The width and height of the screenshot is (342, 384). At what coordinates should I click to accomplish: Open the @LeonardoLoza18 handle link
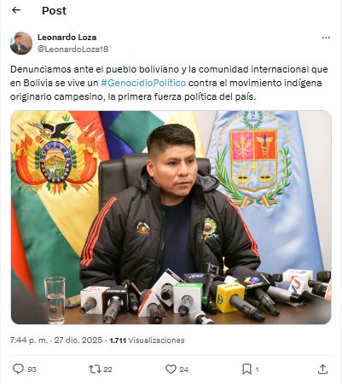72,49
